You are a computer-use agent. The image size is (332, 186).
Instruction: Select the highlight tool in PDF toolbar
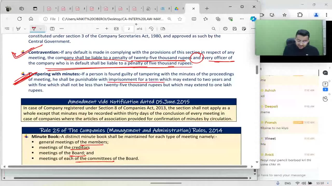[x=18, y=29]
